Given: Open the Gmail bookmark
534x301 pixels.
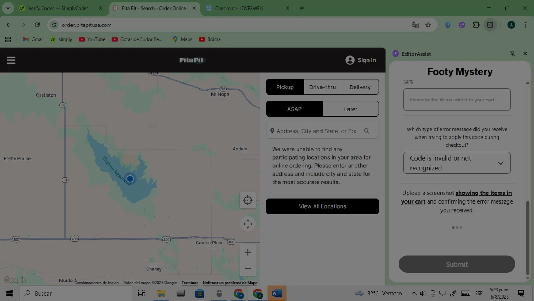Looking at the screenshot, I should tap(33, 39).
